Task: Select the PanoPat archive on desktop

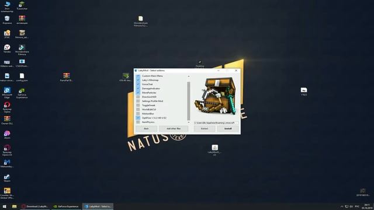Action: (x=67, y=77)
